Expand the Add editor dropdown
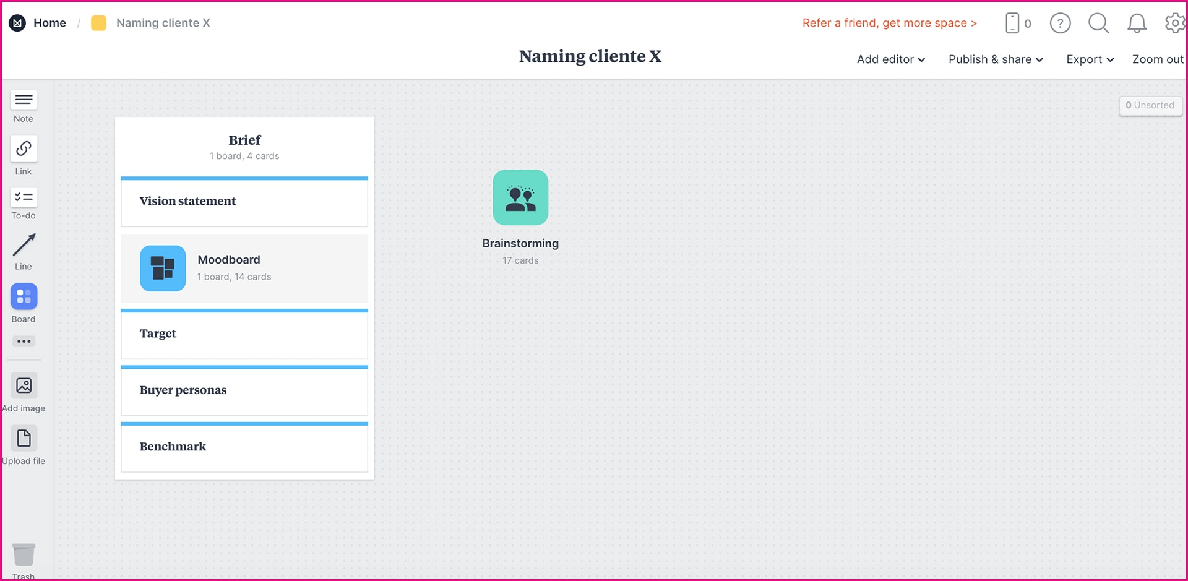 point(890,59)
